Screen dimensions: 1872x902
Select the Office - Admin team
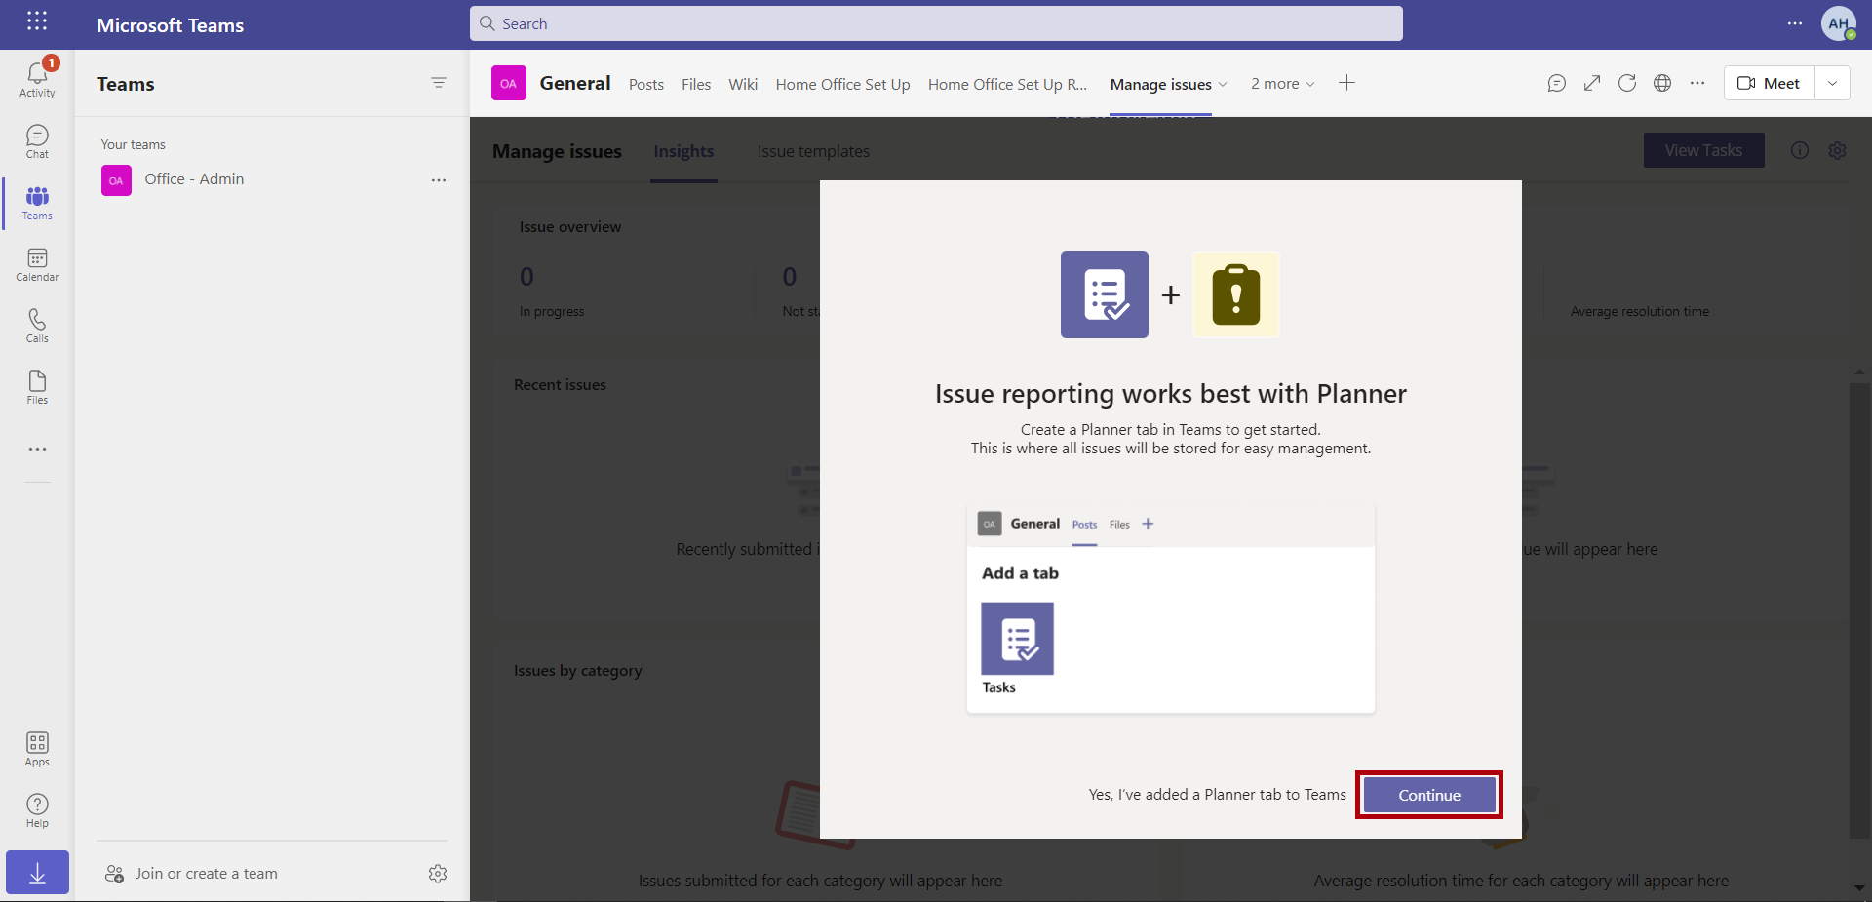[x=194, y=179]
